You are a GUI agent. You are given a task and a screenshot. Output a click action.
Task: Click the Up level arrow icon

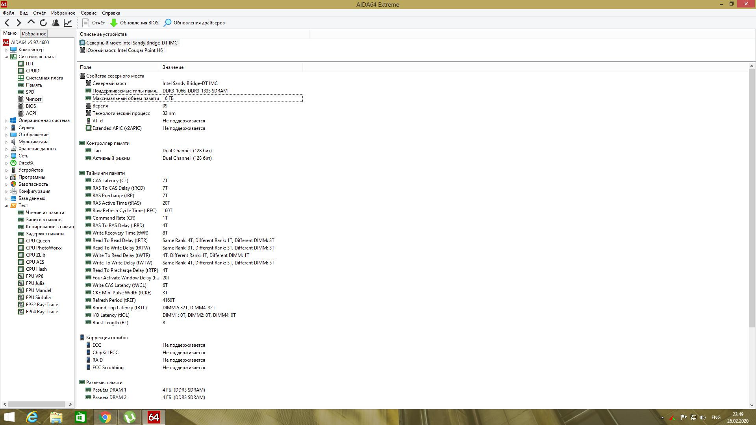pyautogui.click(x=31, y=22)
